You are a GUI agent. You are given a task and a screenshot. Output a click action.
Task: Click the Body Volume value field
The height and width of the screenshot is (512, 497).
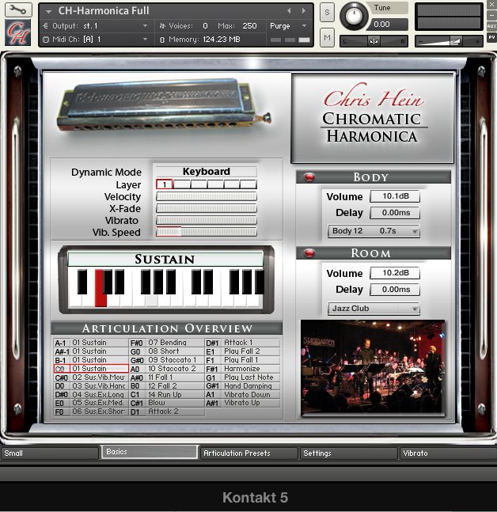tap(395, 196)
